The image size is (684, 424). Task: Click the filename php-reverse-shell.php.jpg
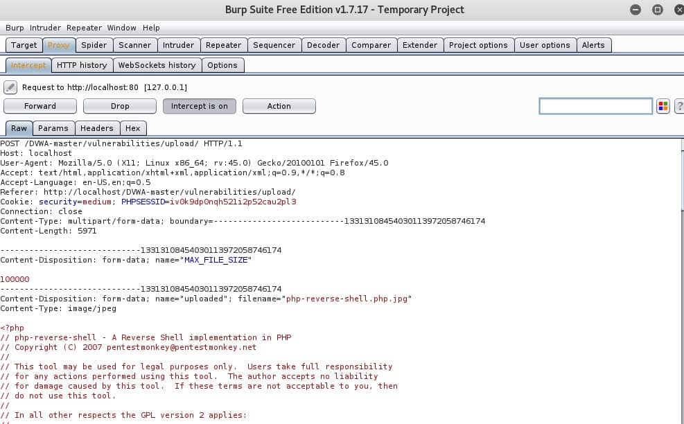tap(347, 299)
